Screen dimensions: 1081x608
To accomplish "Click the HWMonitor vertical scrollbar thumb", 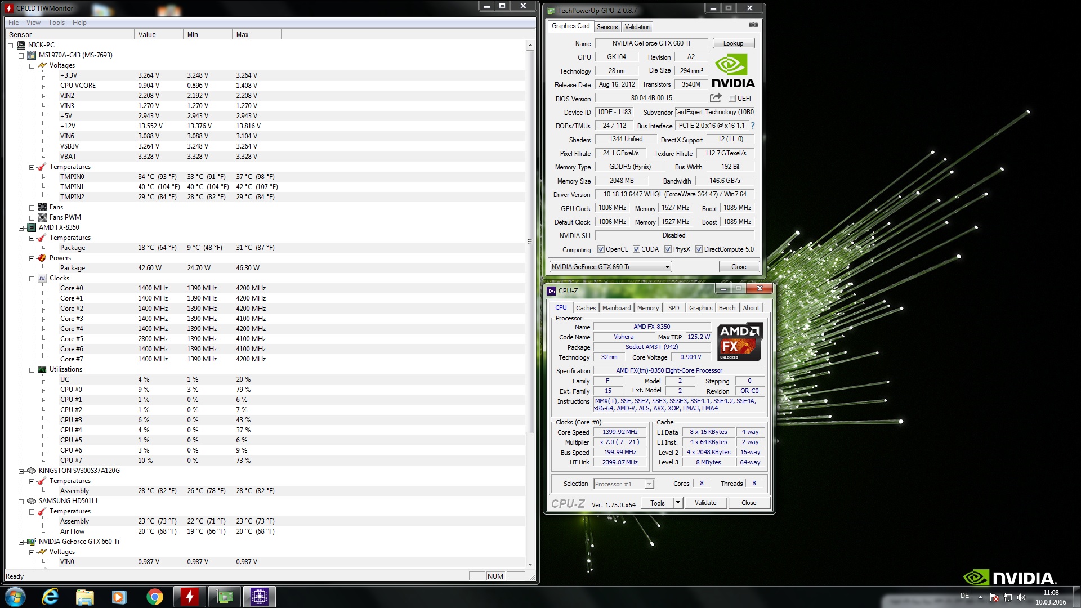I will click(x=530, y=242).
